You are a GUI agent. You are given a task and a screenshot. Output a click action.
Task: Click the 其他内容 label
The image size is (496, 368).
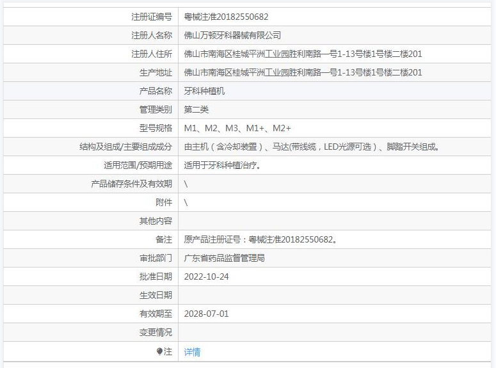click(x=156, y=221)
